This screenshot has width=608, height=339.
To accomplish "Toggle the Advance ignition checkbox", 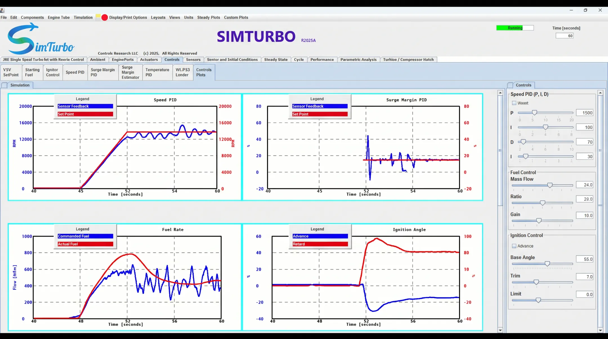I will pos(514,246).
